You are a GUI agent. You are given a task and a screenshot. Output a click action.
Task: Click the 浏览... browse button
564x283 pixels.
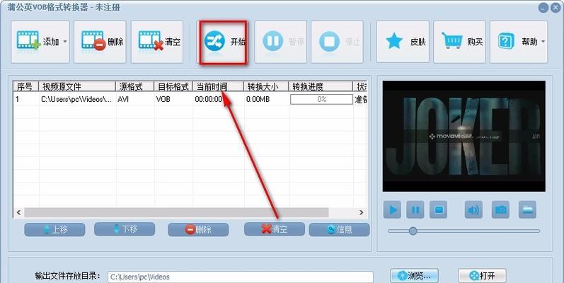[x=414, y=276]
